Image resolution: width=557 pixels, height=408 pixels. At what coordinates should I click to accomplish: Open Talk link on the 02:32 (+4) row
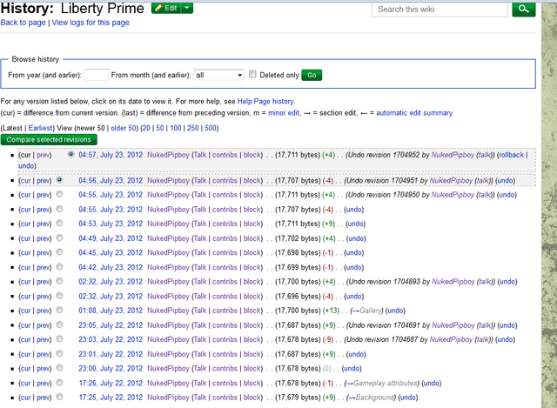click(200, 282)
